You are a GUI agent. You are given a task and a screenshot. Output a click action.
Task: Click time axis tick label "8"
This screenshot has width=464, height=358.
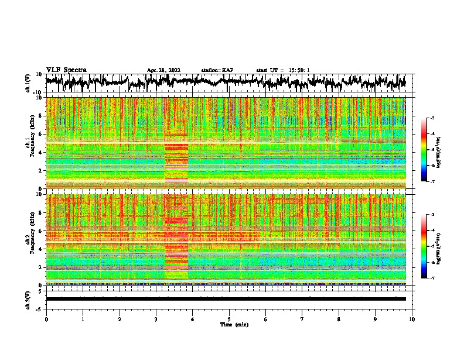click(339, 319)
